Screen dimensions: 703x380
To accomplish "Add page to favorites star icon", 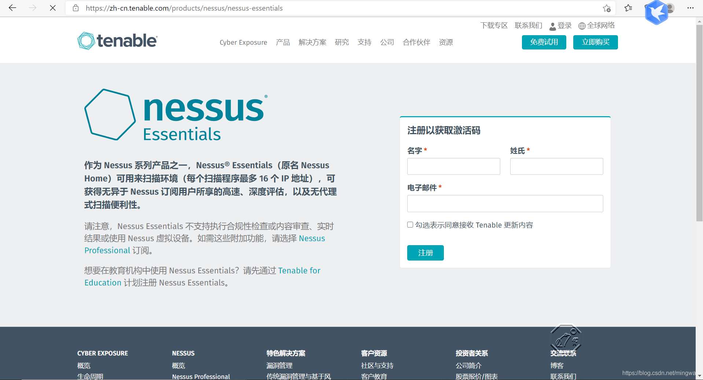I will click(607, 8).
